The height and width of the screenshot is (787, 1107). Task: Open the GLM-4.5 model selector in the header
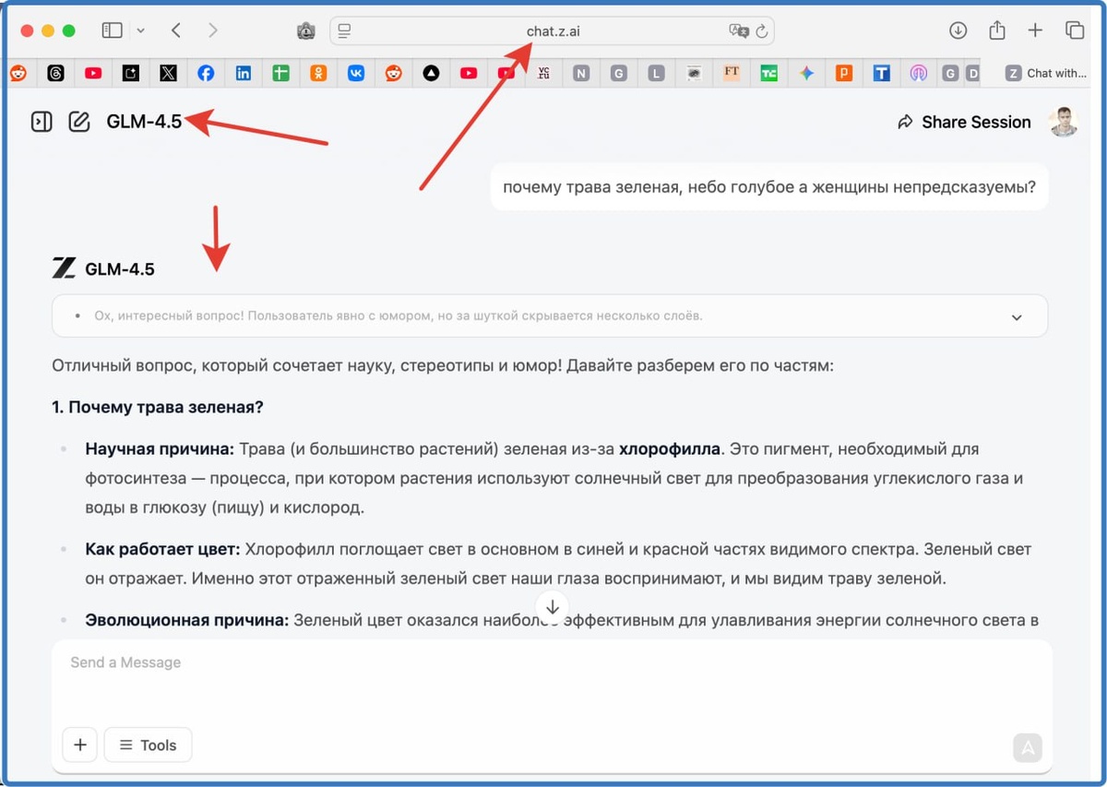(144, 122)
